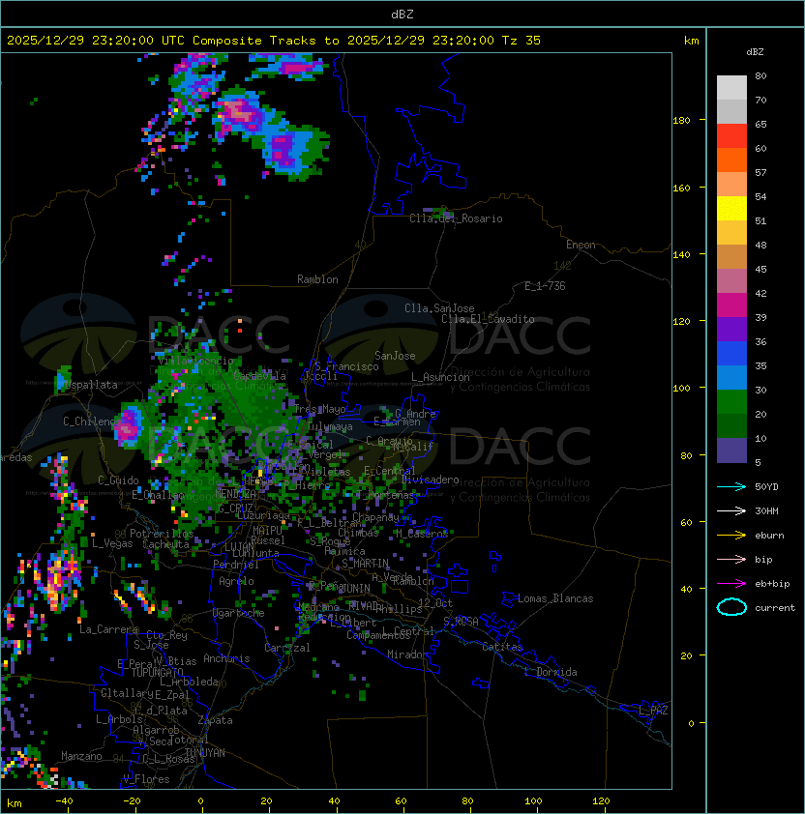This screenshot has width=805, height=814.
Task: Click the 'L_Asuncion' map label
Action: pyautogui.click(x=440, y=377)
